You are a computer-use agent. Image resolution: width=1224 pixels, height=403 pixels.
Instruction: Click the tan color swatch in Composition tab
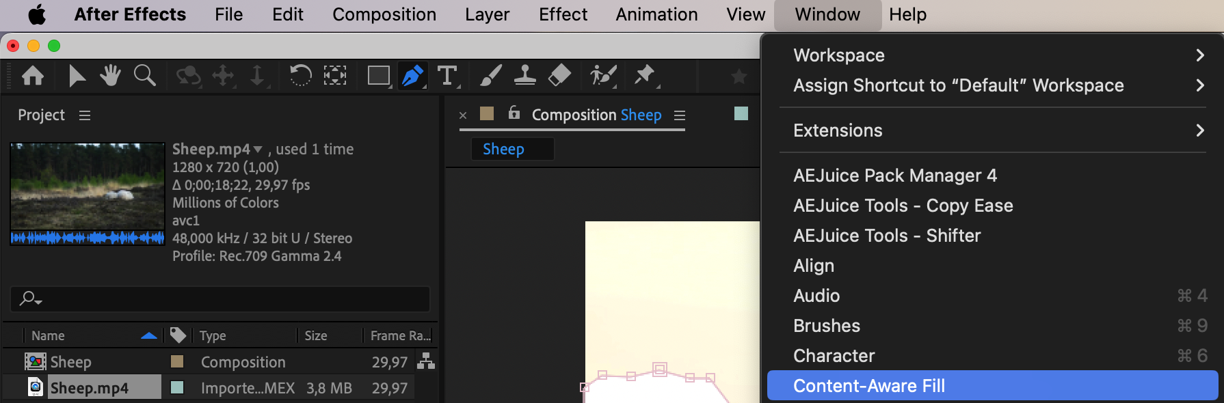487,113
